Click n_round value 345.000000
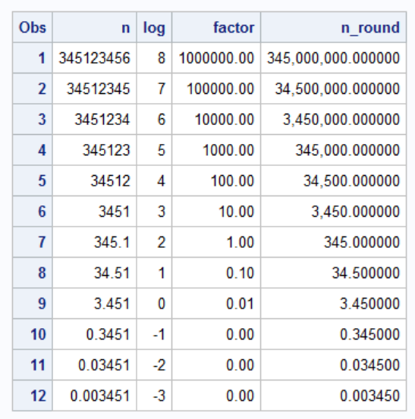This screenshot has height=419, width=415. (333, 242)
